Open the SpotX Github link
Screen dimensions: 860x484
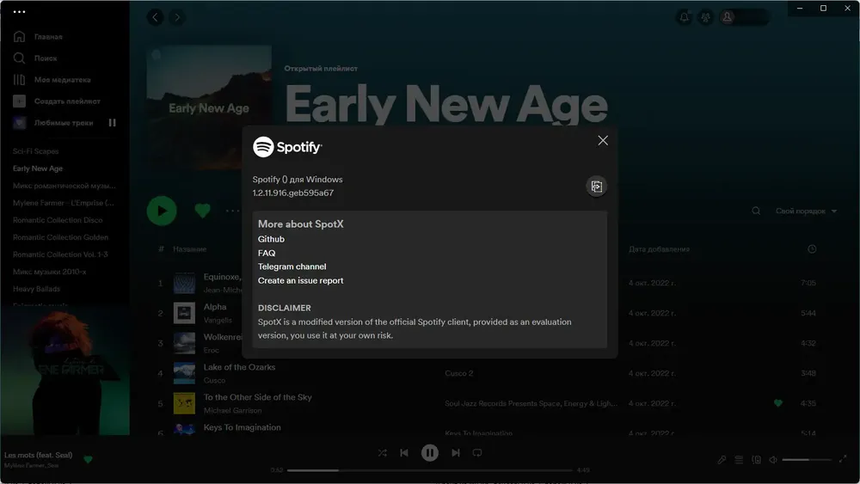tap(271, 239)
